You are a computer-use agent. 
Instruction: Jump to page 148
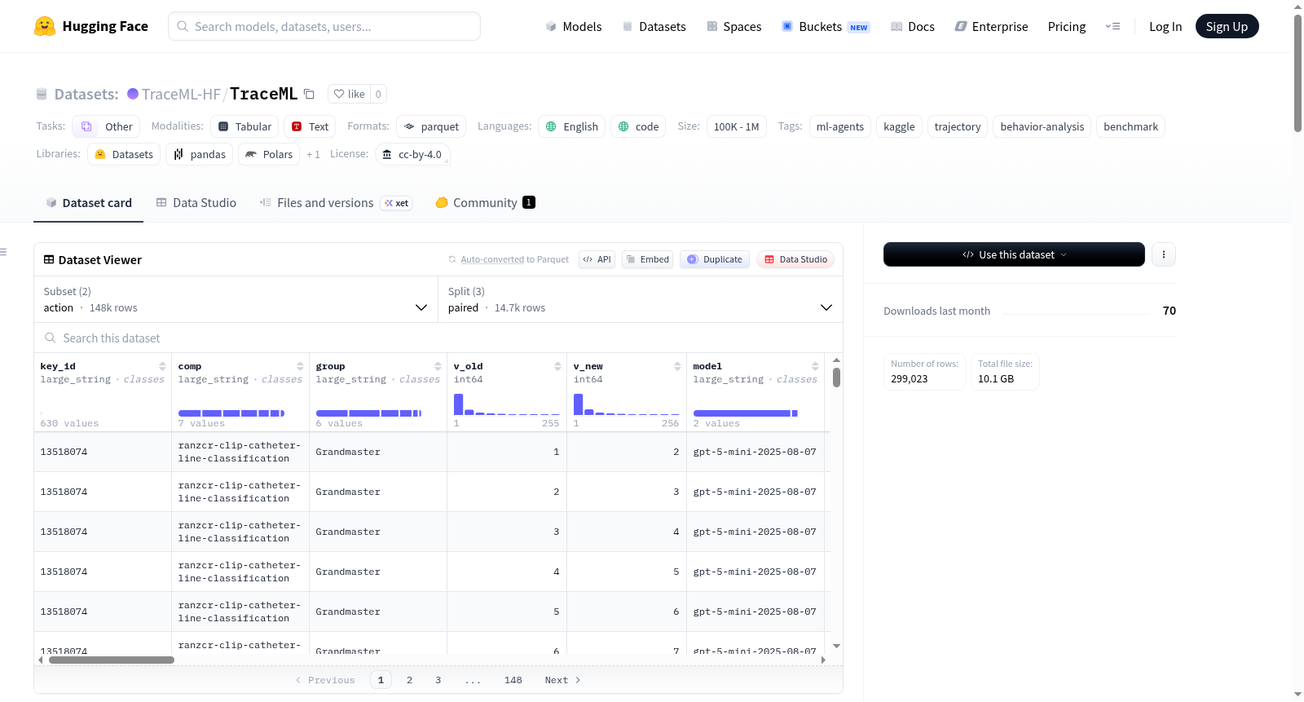(x=513, y=680)
